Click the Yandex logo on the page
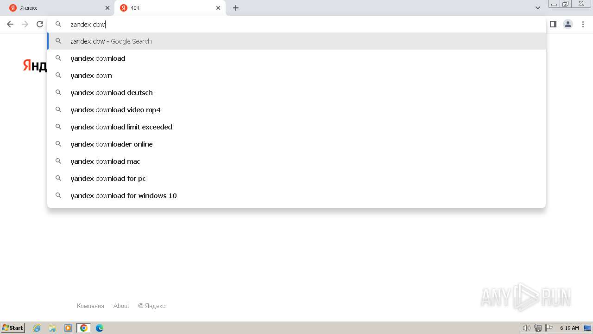The width and height of the screenshot is (593, 334). tap(35, 65)
